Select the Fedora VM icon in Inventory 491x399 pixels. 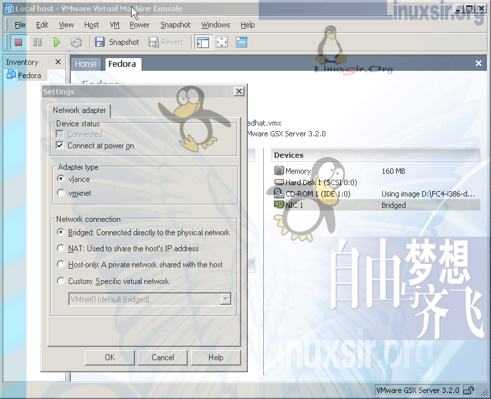(11, 75)
